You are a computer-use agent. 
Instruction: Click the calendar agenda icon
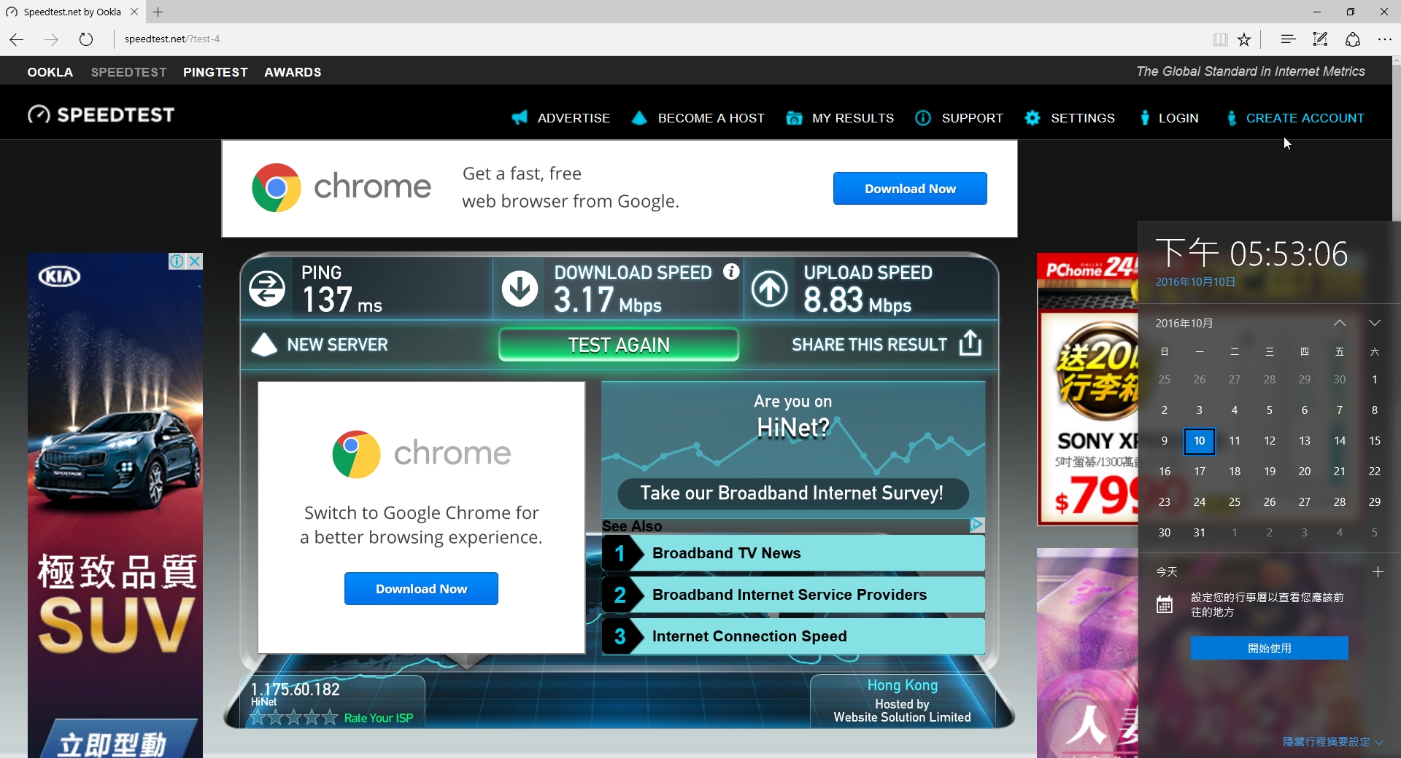coord(1165,604)
